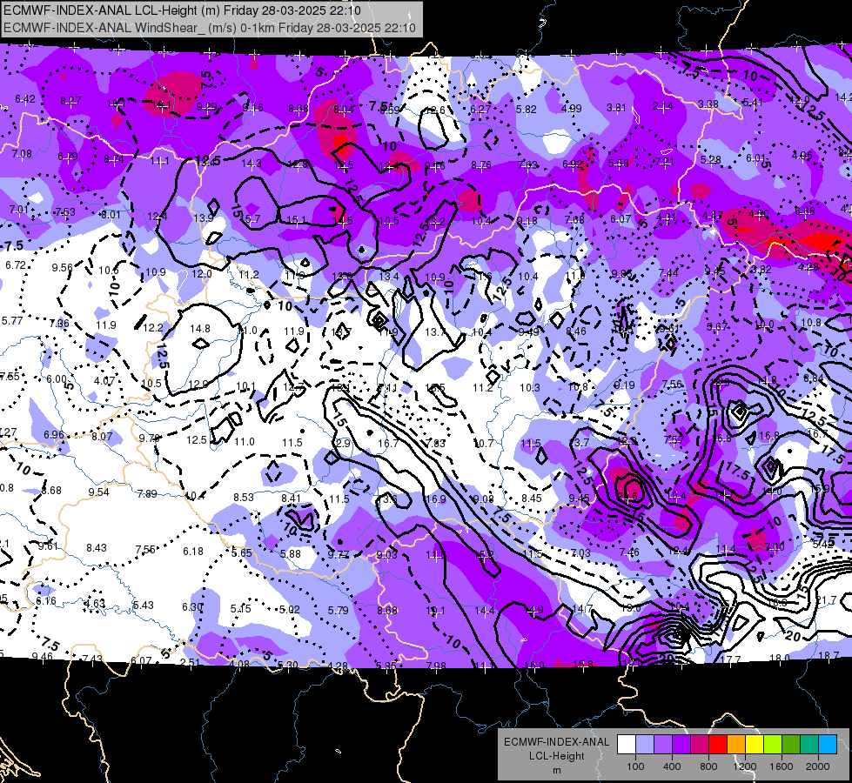The height and width of the screenshot is (783, 852).
Task: Click the lime green legend swatch
Action: 773,744
